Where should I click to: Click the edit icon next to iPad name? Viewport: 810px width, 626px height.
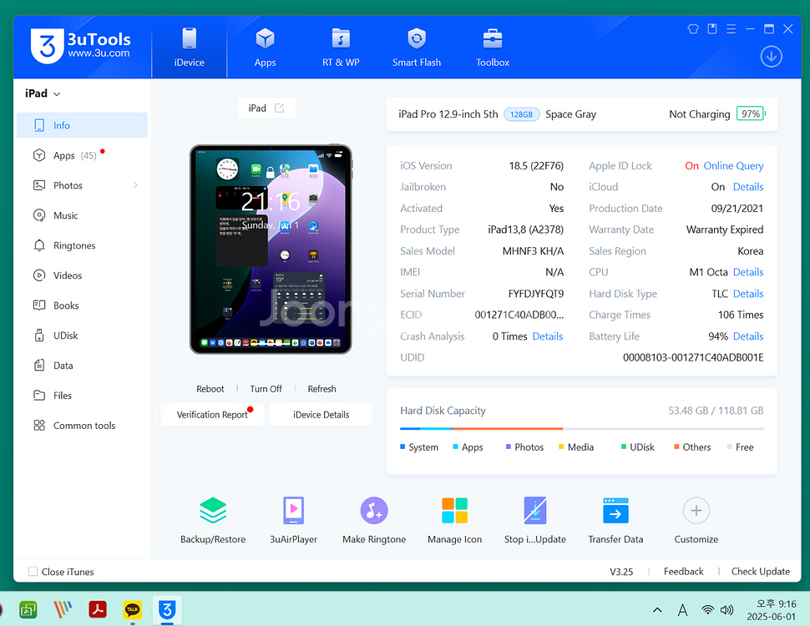pyautogui.click(x=280, y=108)
